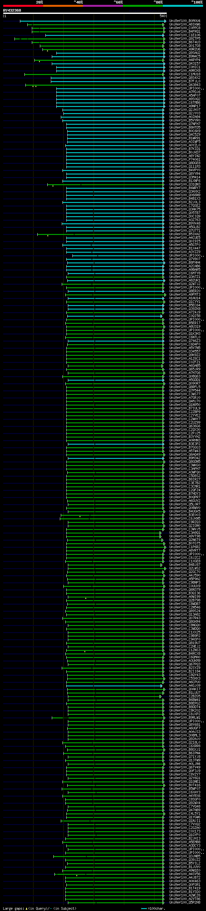Select the UniRef100_Q8S4X2 label
Viewport: 206px width, 911px height.
[x=185, y=78]
